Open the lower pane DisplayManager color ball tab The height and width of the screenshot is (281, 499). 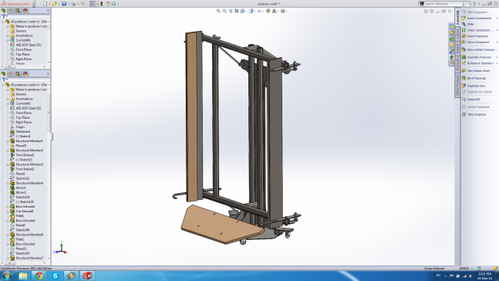(25, 73)
